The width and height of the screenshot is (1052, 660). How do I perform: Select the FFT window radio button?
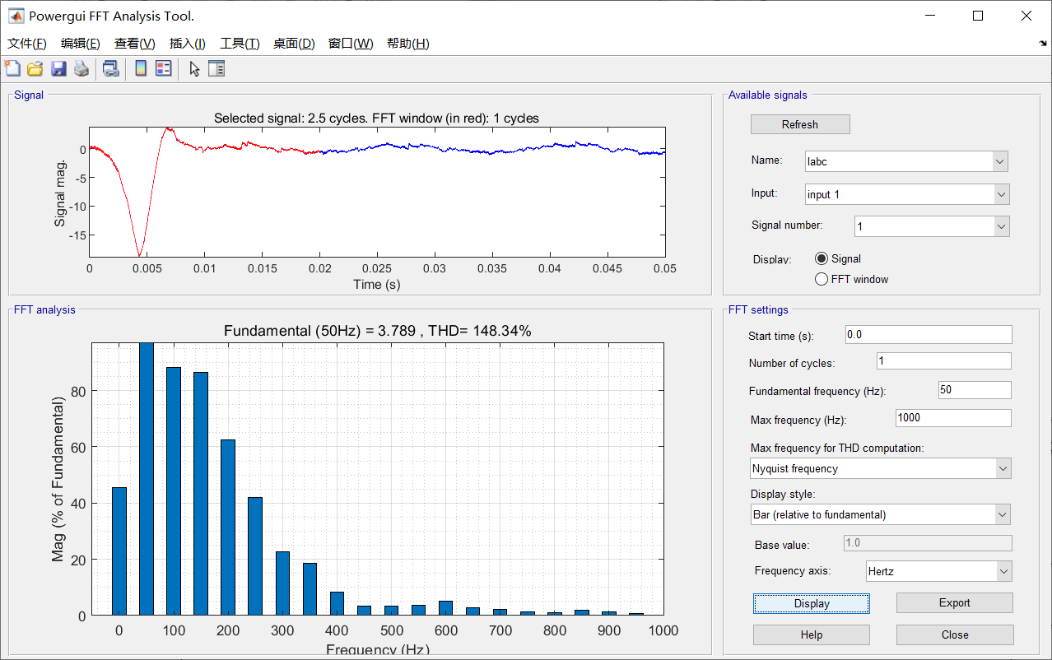pos(821,279)
